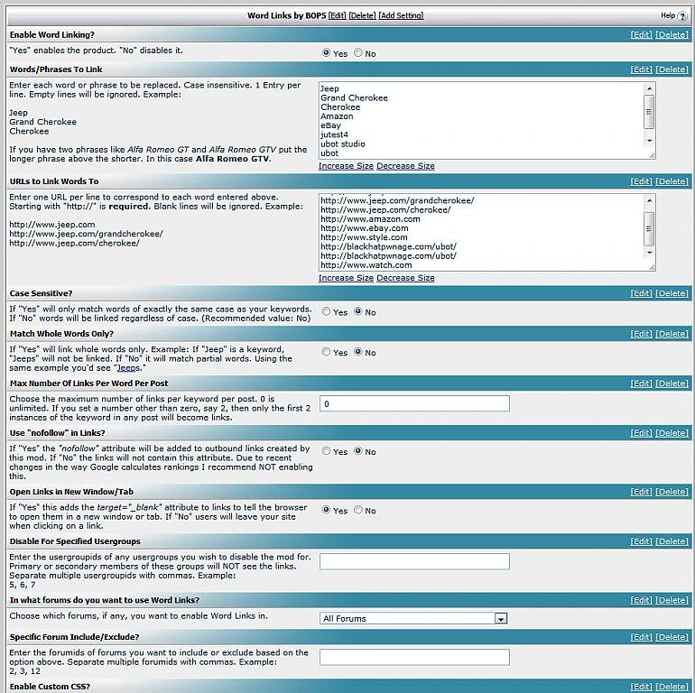695x693 pixels.
Task: Edit the Enable Word Linking setting
Action: (x=641, y=34)
